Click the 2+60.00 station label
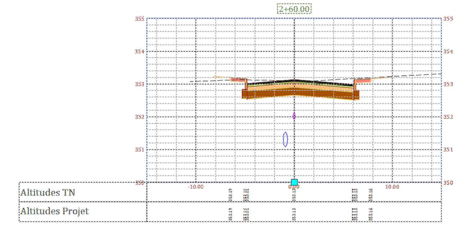Screen dimensions: 466x239 (x=294, y=9)
